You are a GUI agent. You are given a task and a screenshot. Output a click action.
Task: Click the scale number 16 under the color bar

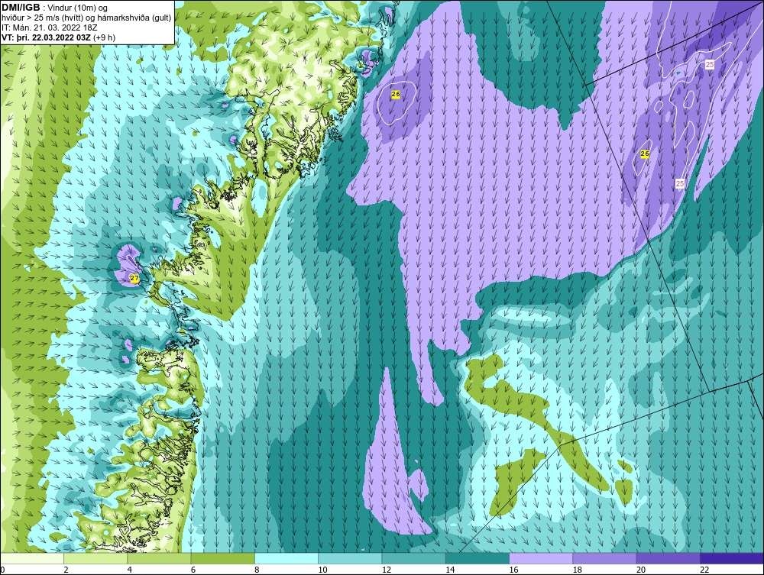[x=514, y=570]
